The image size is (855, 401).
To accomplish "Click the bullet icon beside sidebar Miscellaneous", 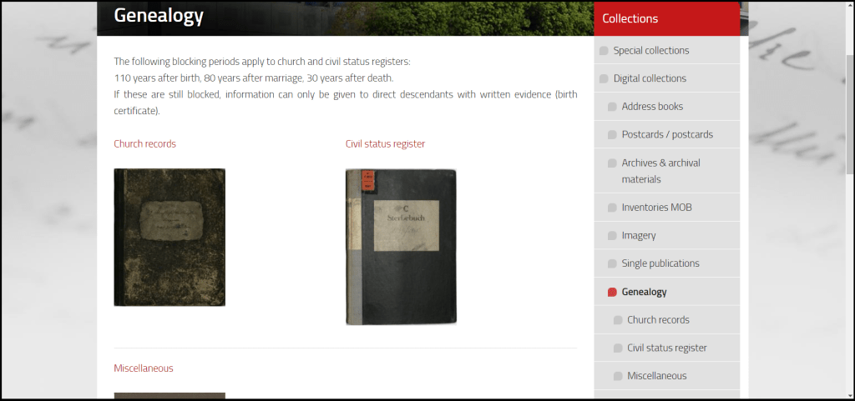I will pyautogui.click(x=618, y=376).
